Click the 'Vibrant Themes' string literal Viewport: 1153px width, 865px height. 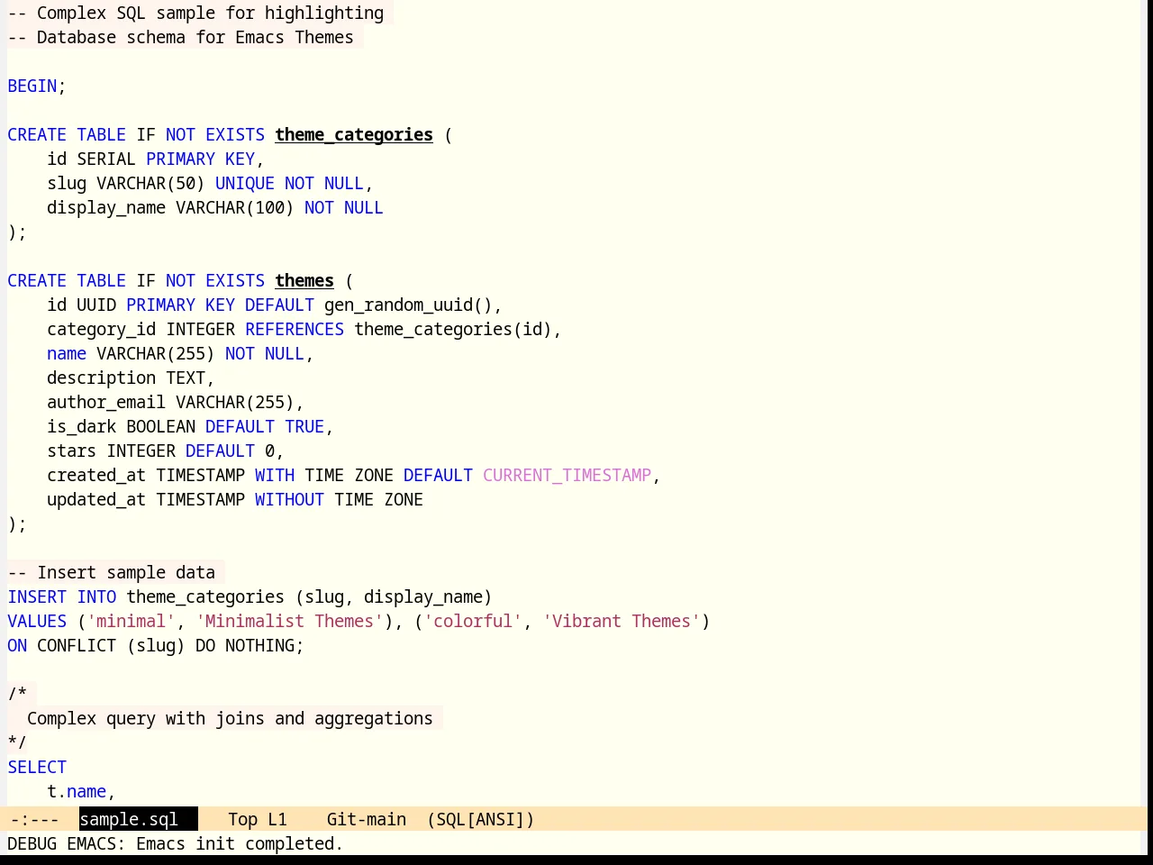click(622, 621)
